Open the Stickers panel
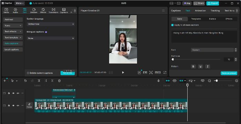This screenshot has width=241, height=124. click(34, 11)
